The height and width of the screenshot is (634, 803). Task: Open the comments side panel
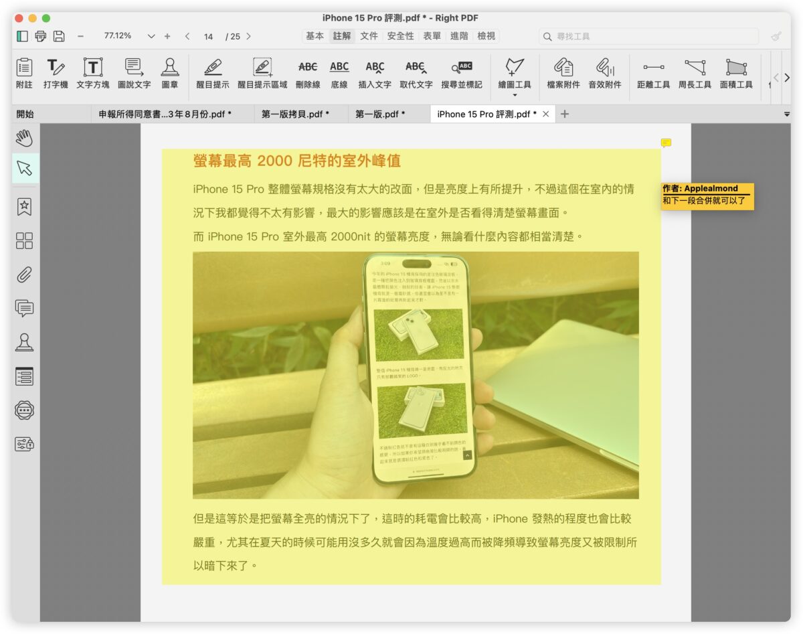(x=25, y=308)
